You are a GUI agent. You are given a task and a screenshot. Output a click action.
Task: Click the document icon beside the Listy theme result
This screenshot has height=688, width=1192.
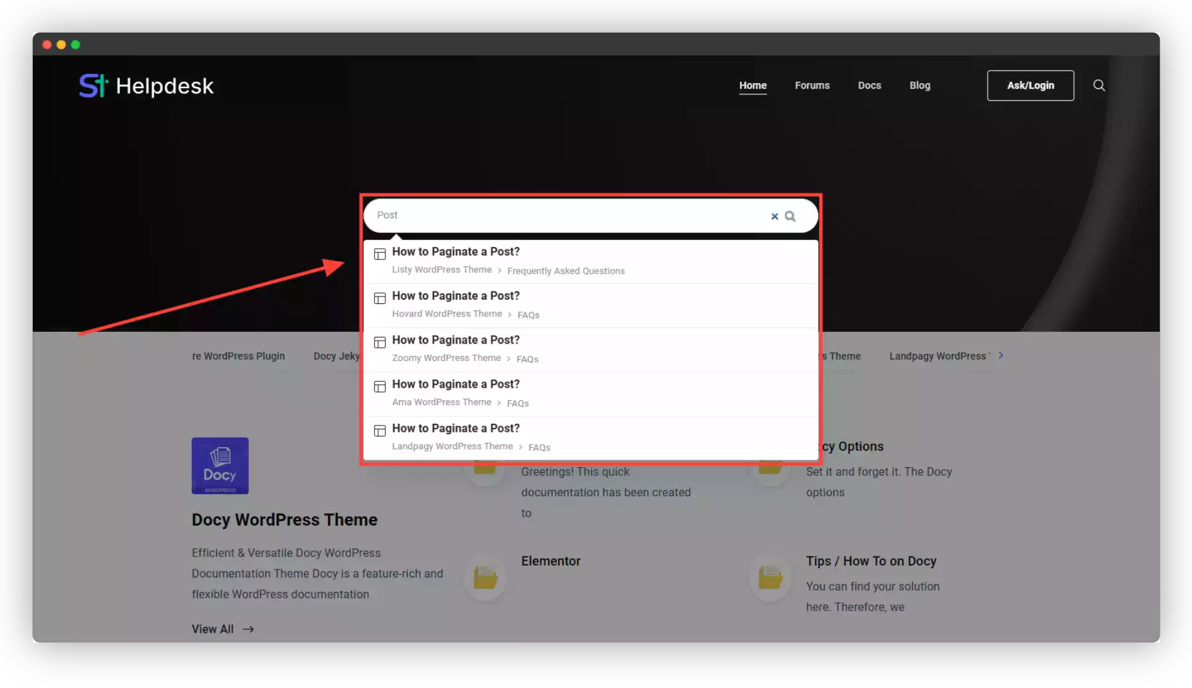click(380, 254)
